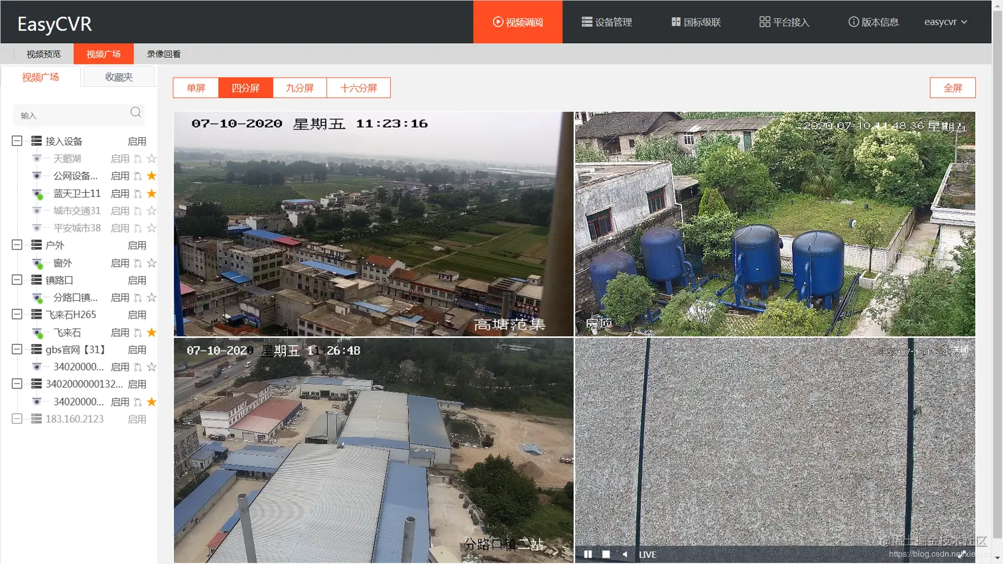1003x564 pixels.
Task: Unfavorite 飞来石 by clicking its star
Action: pyautogui.click(x=152, y=332)
